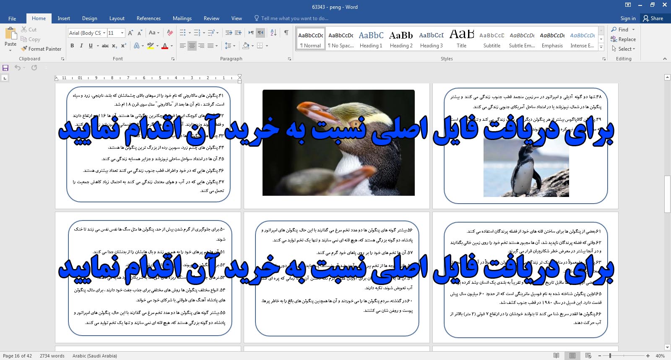The height and width of the screenshot is (360, 671).
Task: Click the Save icon in quick access toolbar
Action: [5, 67]
